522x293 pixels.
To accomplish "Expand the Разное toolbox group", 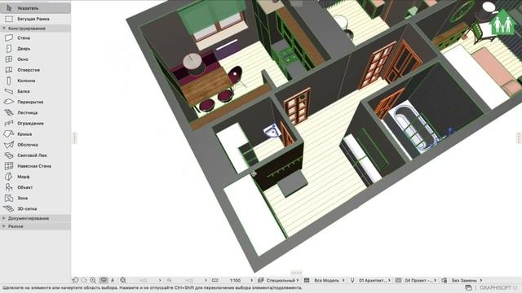I will point(4,226).
